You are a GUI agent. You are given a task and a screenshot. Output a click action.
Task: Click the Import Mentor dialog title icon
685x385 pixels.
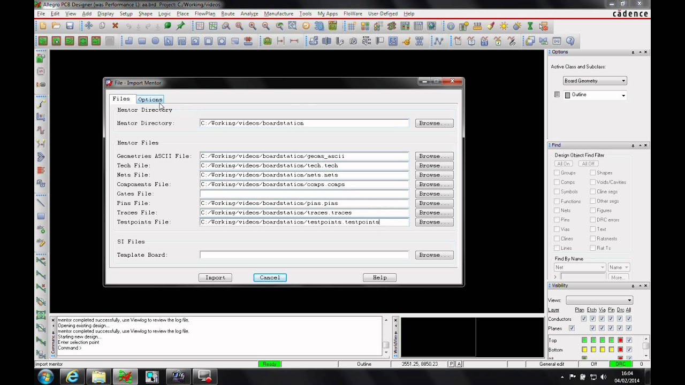109,83
